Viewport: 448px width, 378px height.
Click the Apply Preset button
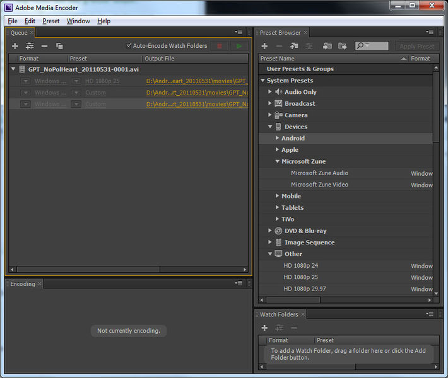[x=416, y=46]
